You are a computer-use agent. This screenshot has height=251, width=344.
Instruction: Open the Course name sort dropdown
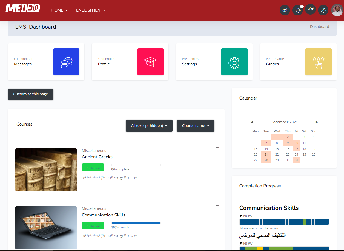(195, 126)
